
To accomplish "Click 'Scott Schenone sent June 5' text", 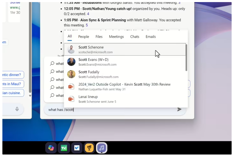I will pyautogui.click(x=97, y=102).
